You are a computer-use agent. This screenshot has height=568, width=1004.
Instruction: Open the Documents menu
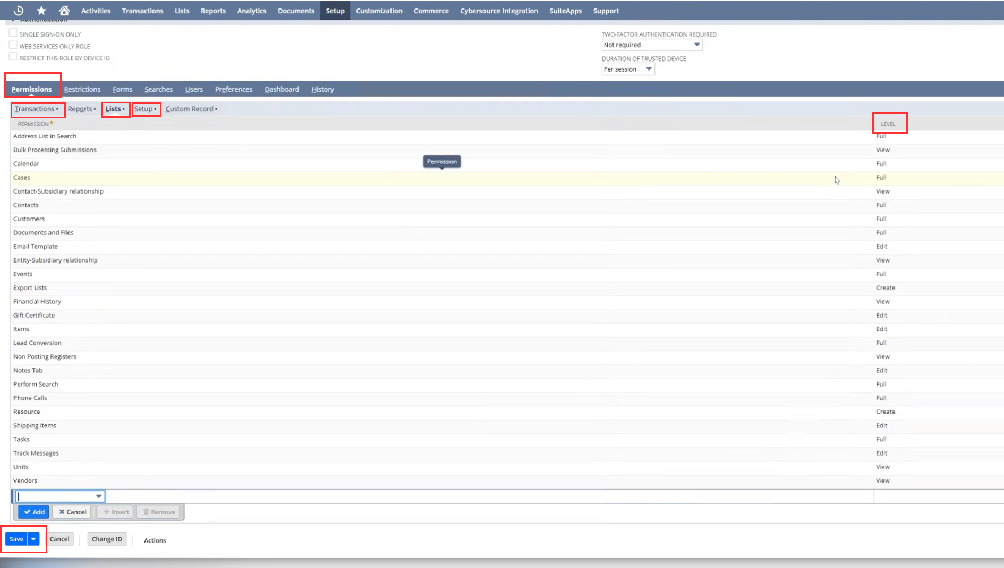click(296, 11)
